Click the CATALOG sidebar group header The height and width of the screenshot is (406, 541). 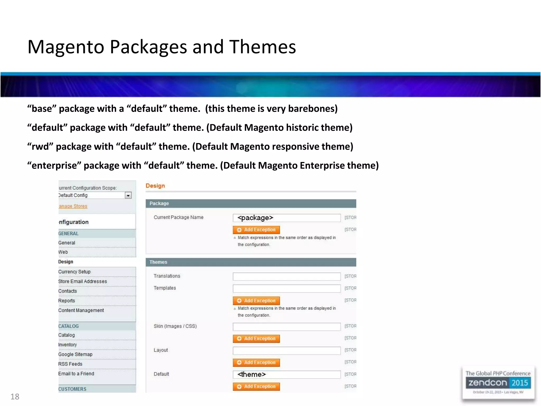click(x=97, y=326)
